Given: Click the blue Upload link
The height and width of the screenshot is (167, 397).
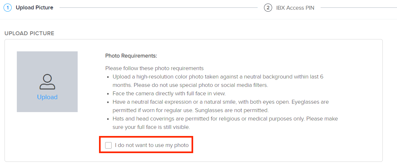Looking at the screenshot, I should tap(47, 97).
